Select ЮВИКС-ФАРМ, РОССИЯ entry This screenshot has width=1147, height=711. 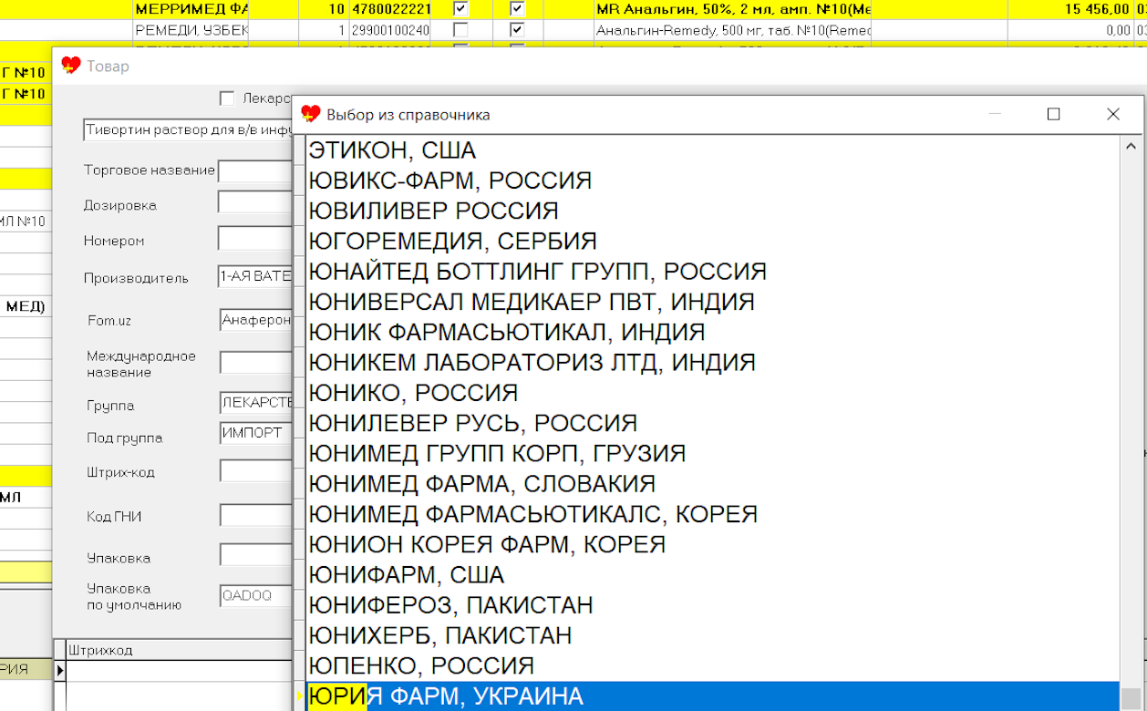tap(712, 180)
